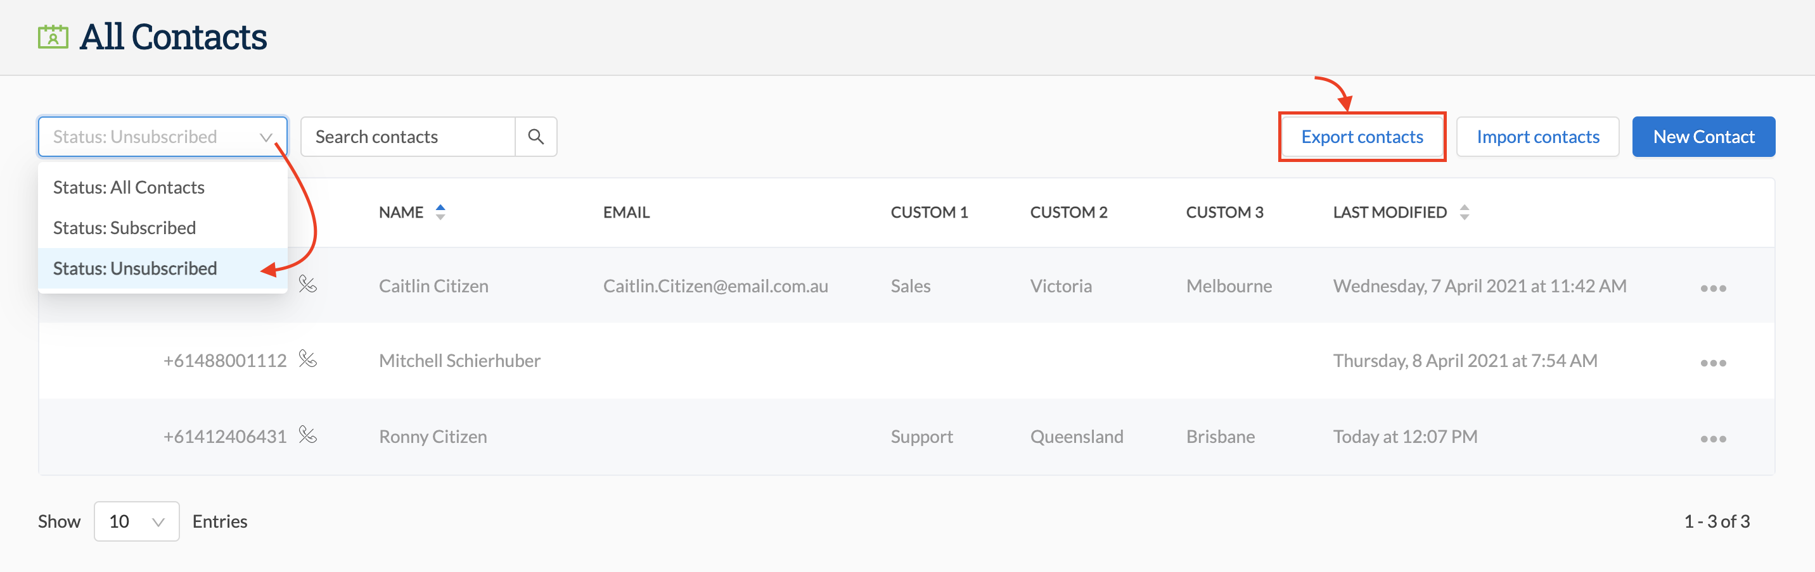The image size is (1815, 572).
Task: Click the search magnifier icon
Action: (x=536, y=137)
